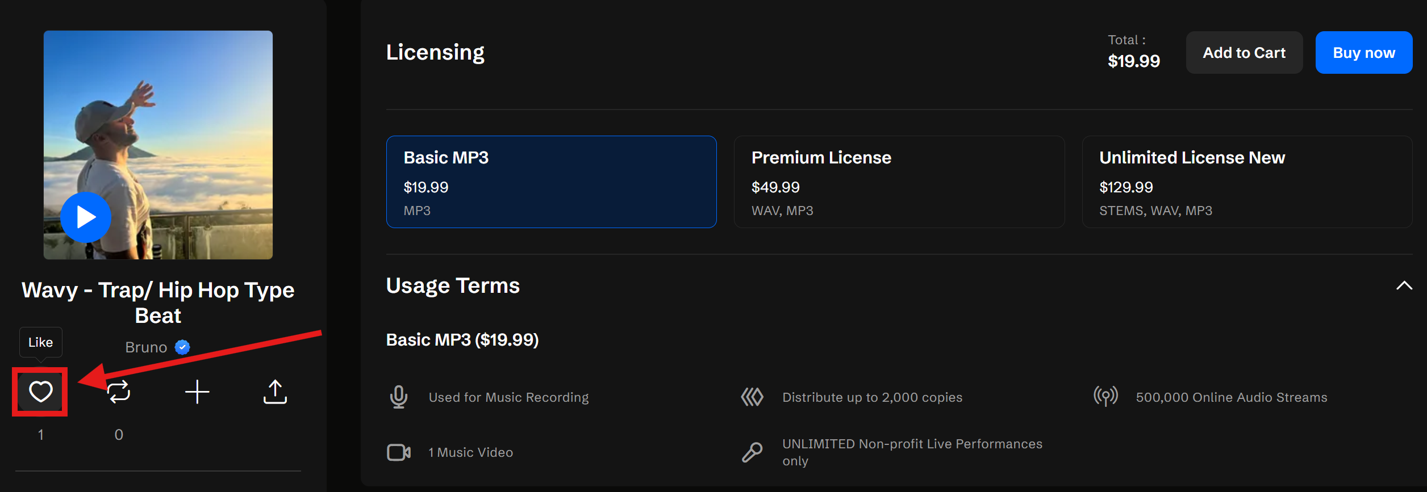Click the blue verified badge next to Bruno

tap(182, 347)
